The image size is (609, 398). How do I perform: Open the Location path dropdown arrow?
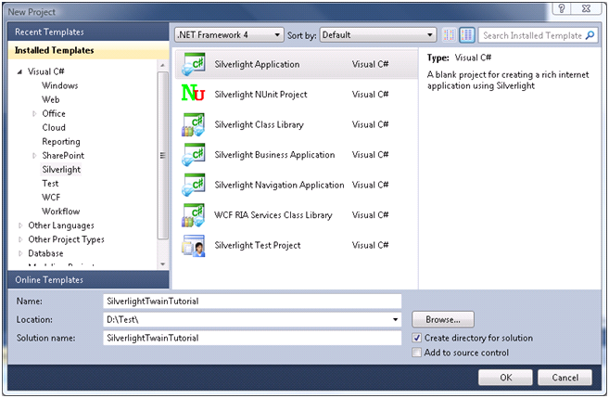[396, 320]
